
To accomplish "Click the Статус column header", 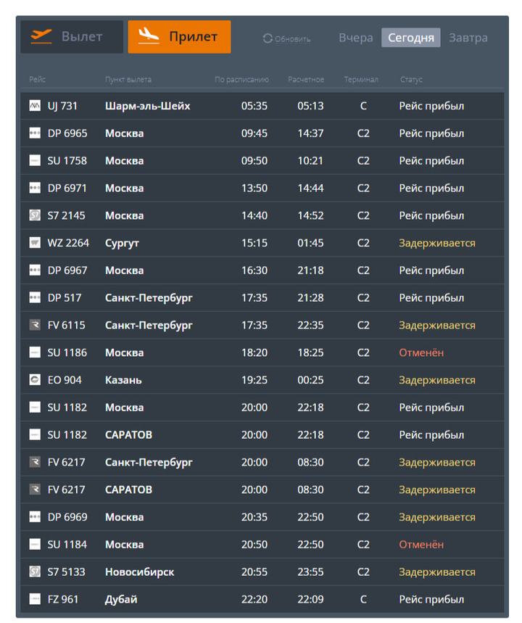I will (411, 80).
